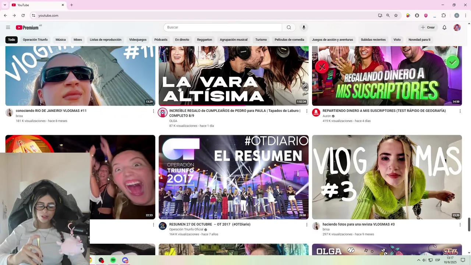The width and height of the screenshot is (471, 265).
Task: Open brisa channel avatar on Rio video
Action: tap(10, 113)
